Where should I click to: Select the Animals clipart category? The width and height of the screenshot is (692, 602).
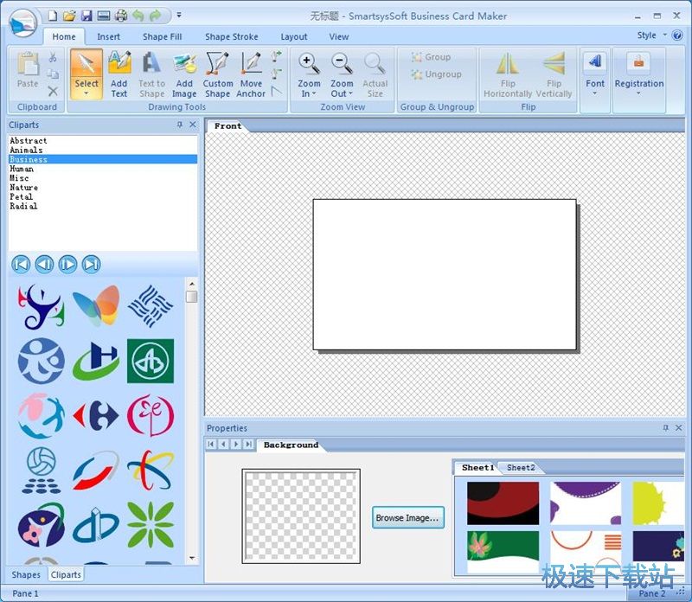pyautogui.click(x=26, y=150)
